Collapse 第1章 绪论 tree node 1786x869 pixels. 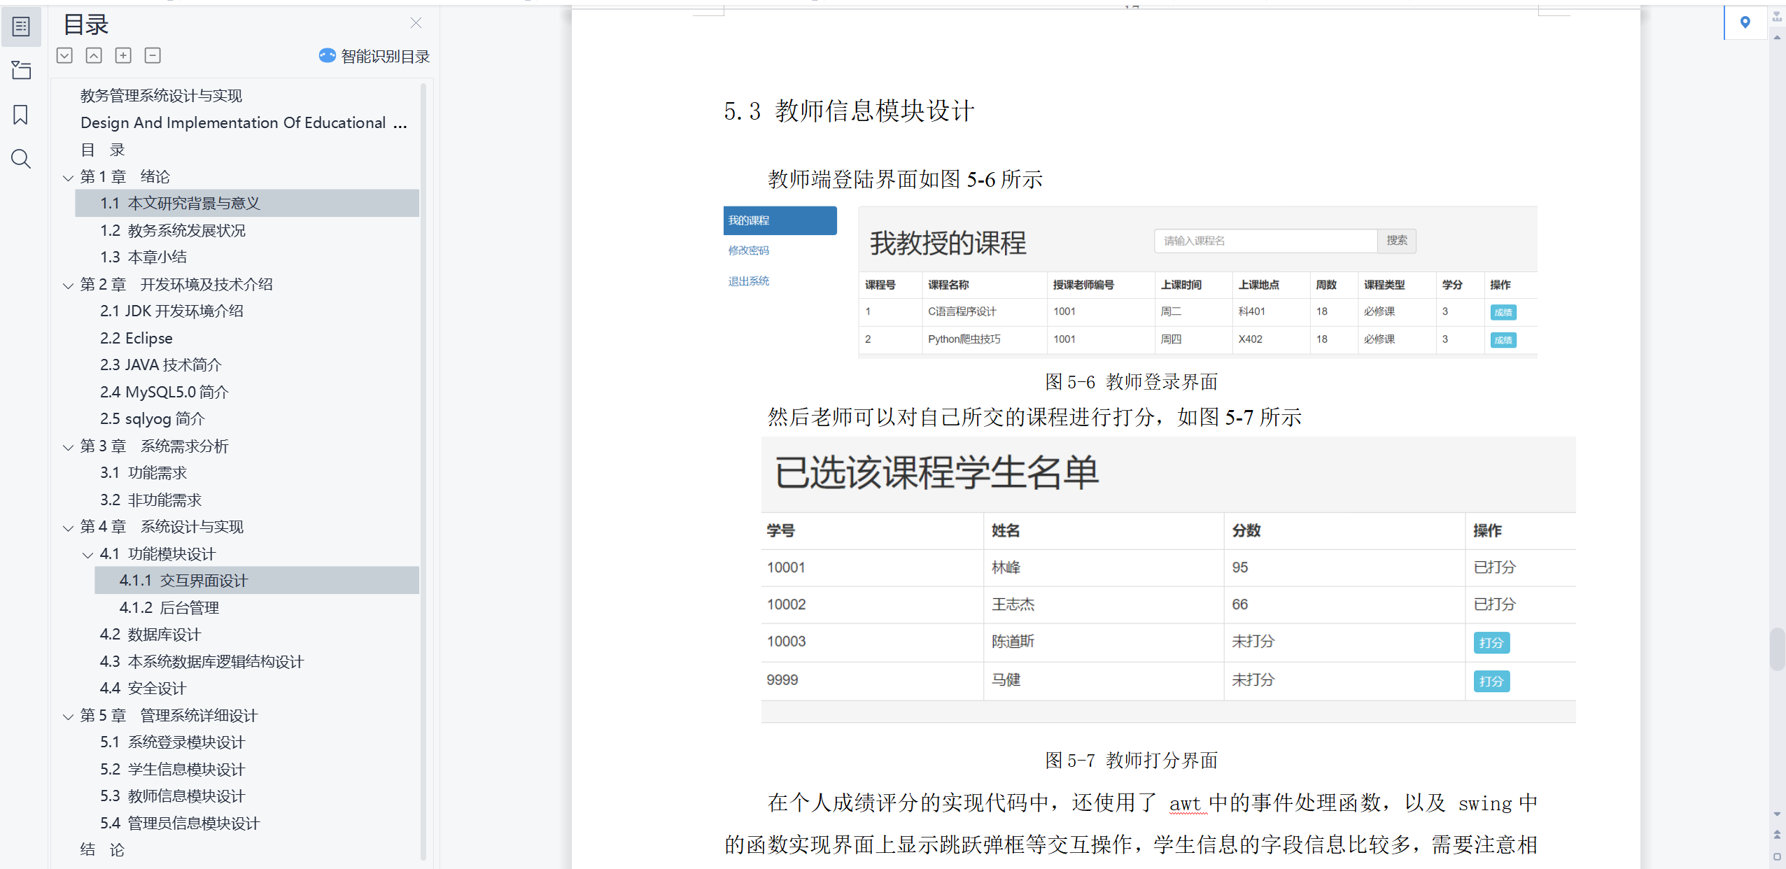pos(68,178)
